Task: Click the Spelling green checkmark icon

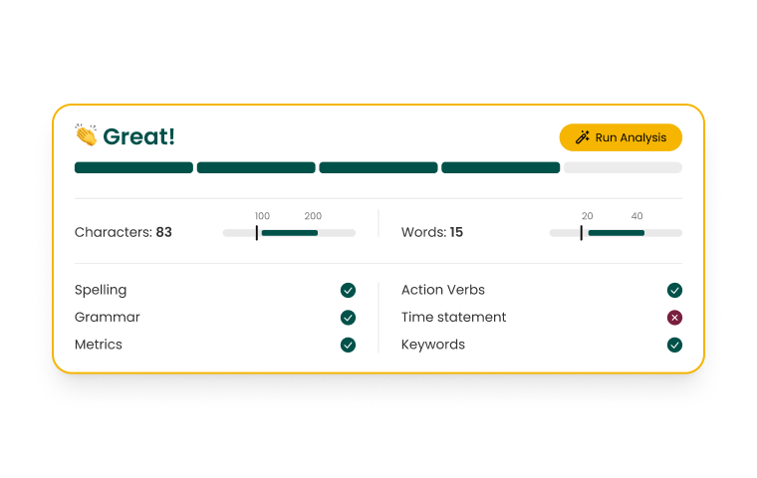Action: click(348, 290)
